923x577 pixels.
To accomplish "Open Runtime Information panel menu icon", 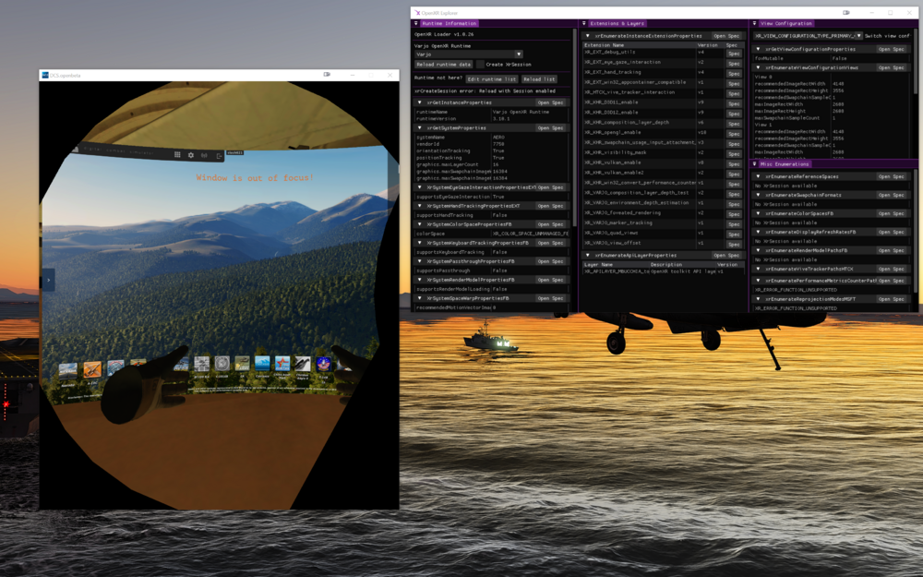I will coord(416,24).
